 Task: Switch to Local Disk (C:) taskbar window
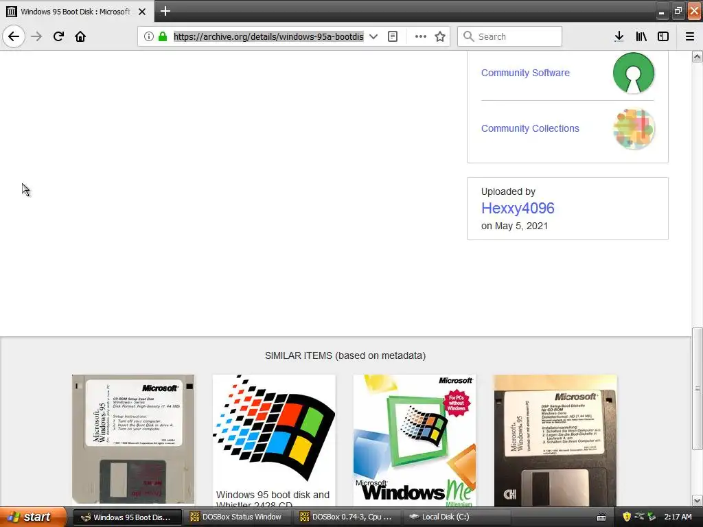457,517
